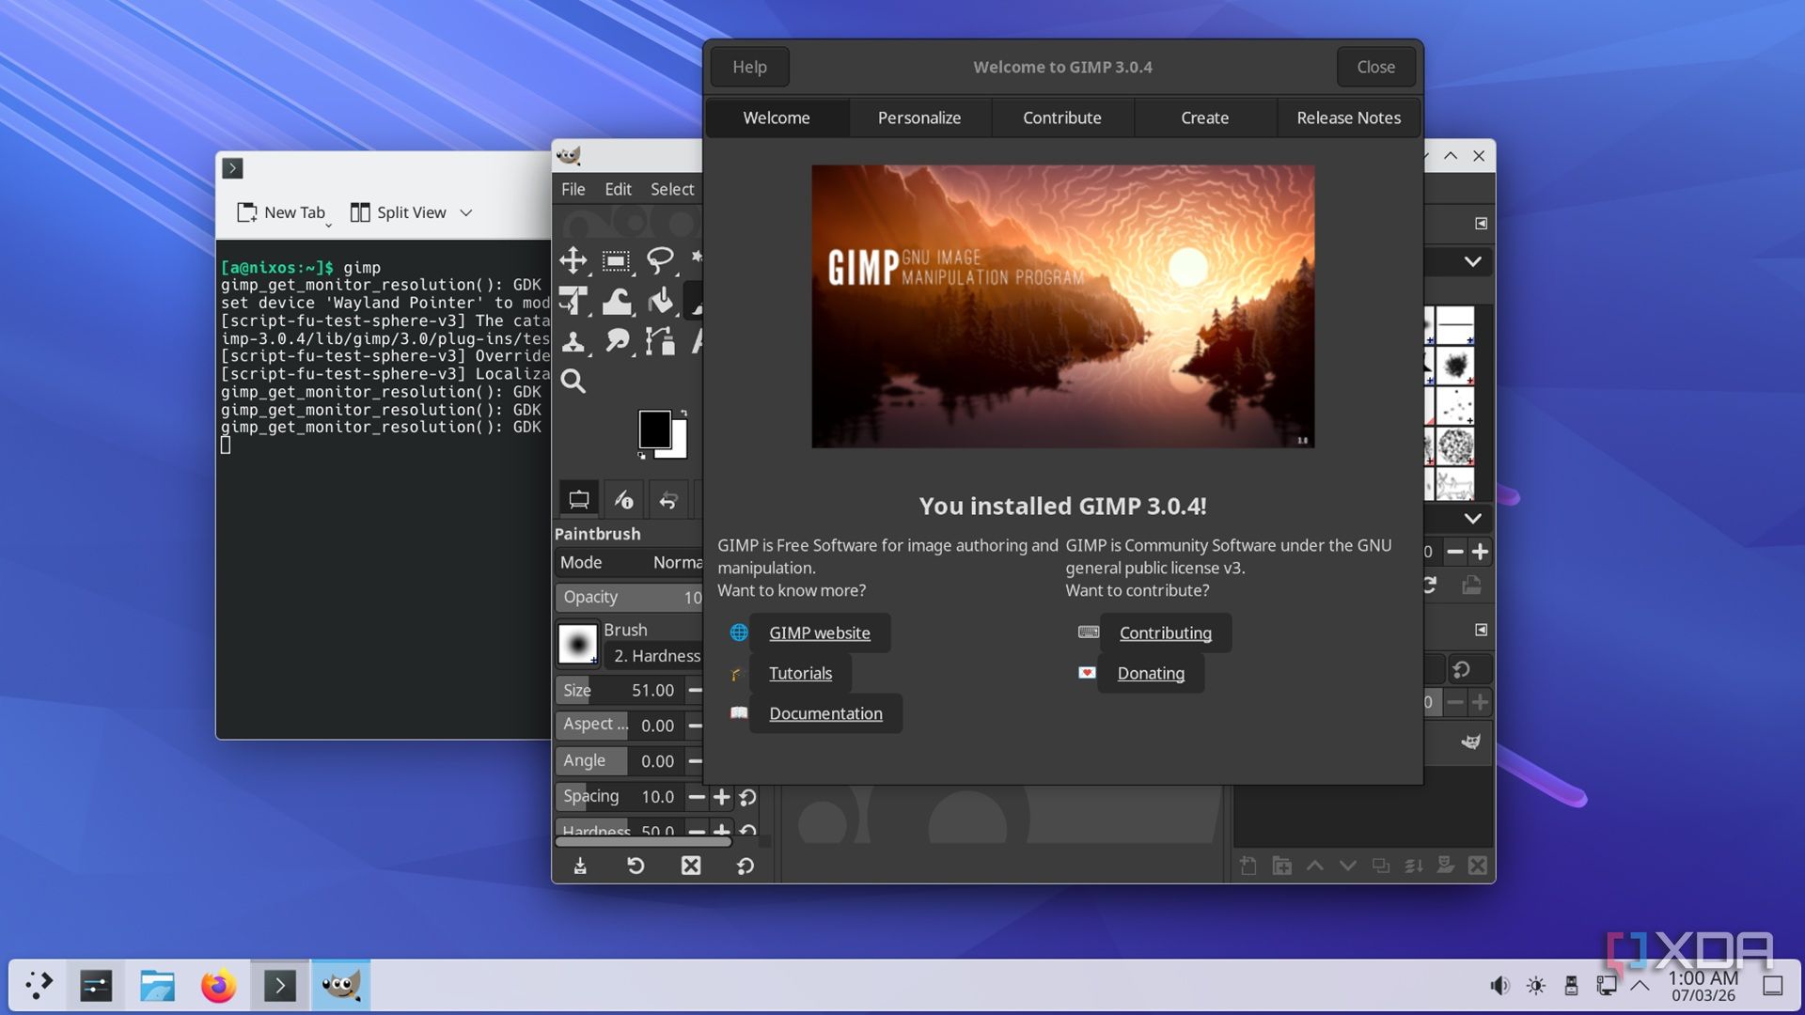The width and height of the screenshot is (1805, 1015).
Task: Close the Welcome to GIMP dialog
Action: point(1375,67)
